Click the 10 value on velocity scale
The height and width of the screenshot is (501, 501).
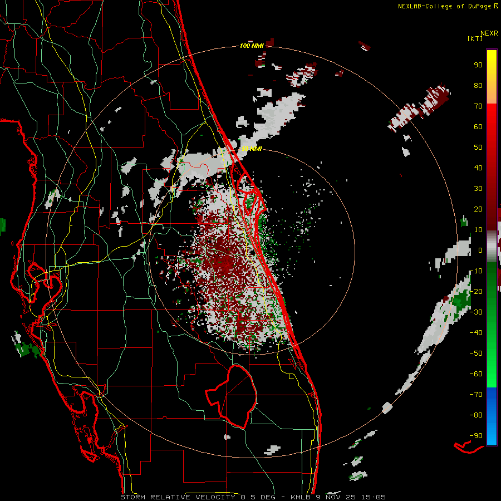click(x=478, y=230)
